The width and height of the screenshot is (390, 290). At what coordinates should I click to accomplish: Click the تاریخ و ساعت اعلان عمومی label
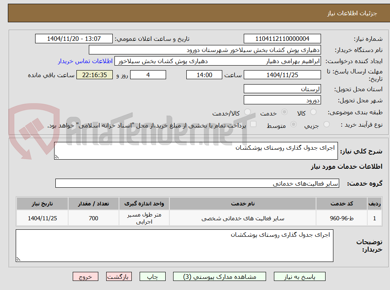[x=152, y=39]
